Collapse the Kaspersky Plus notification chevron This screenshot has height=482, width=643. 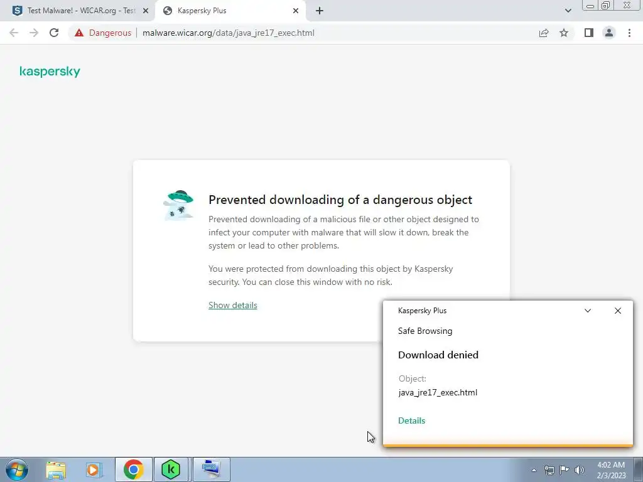588,311
